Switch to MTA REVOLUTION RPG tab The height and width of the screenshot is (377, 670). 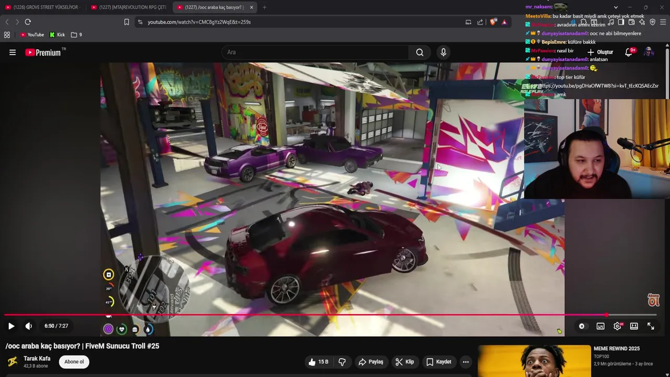[x=130, y=7]
